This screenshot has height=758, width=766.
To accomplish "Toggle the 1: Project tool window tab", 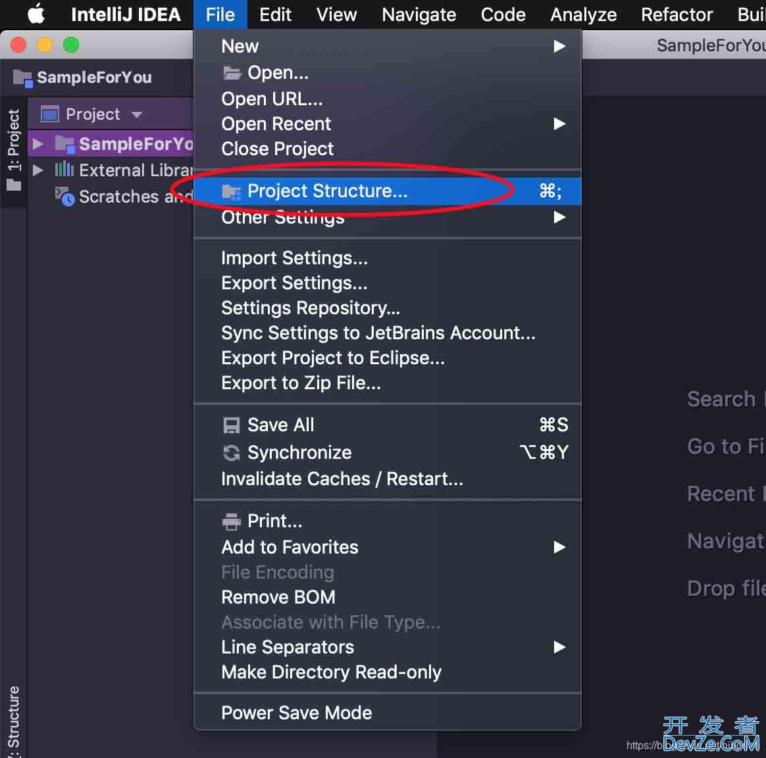I will 14,151.
